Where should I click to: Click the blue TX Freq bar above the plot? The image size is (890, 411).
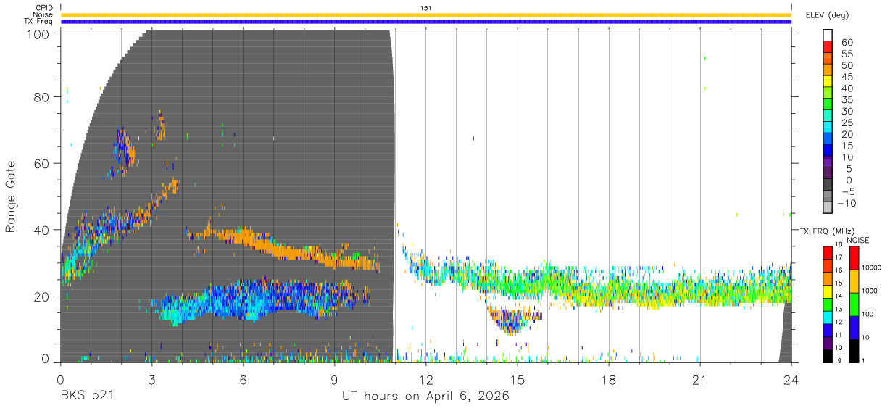pyautogui.click(x=426, y=22)
